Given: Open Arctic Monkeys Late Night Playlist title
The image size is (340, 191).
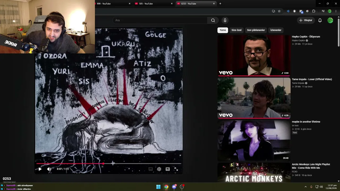Looking at the screenshot, I should [x=311, y=166].
